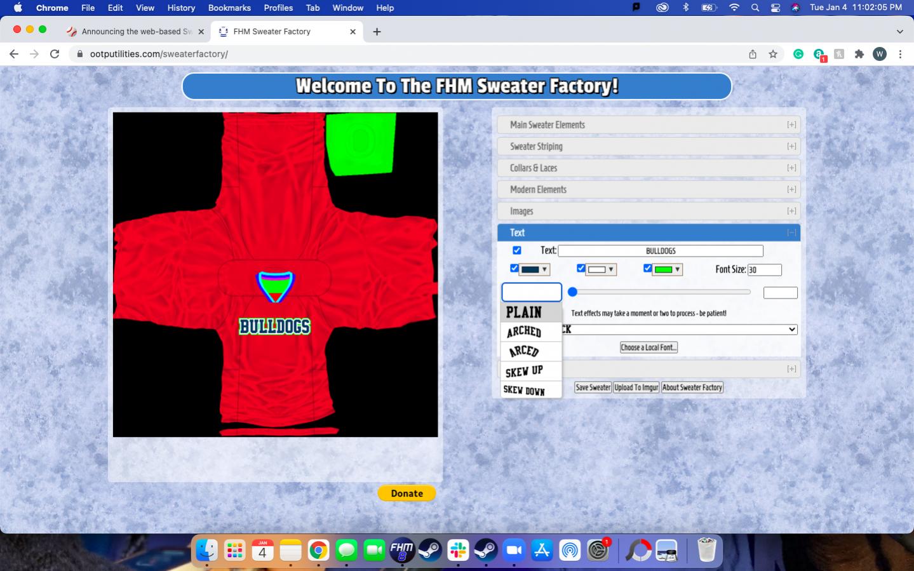Viewport: 914px width, 571px height.
Task: Click the browser reload icon
Action: pos(55,54)
